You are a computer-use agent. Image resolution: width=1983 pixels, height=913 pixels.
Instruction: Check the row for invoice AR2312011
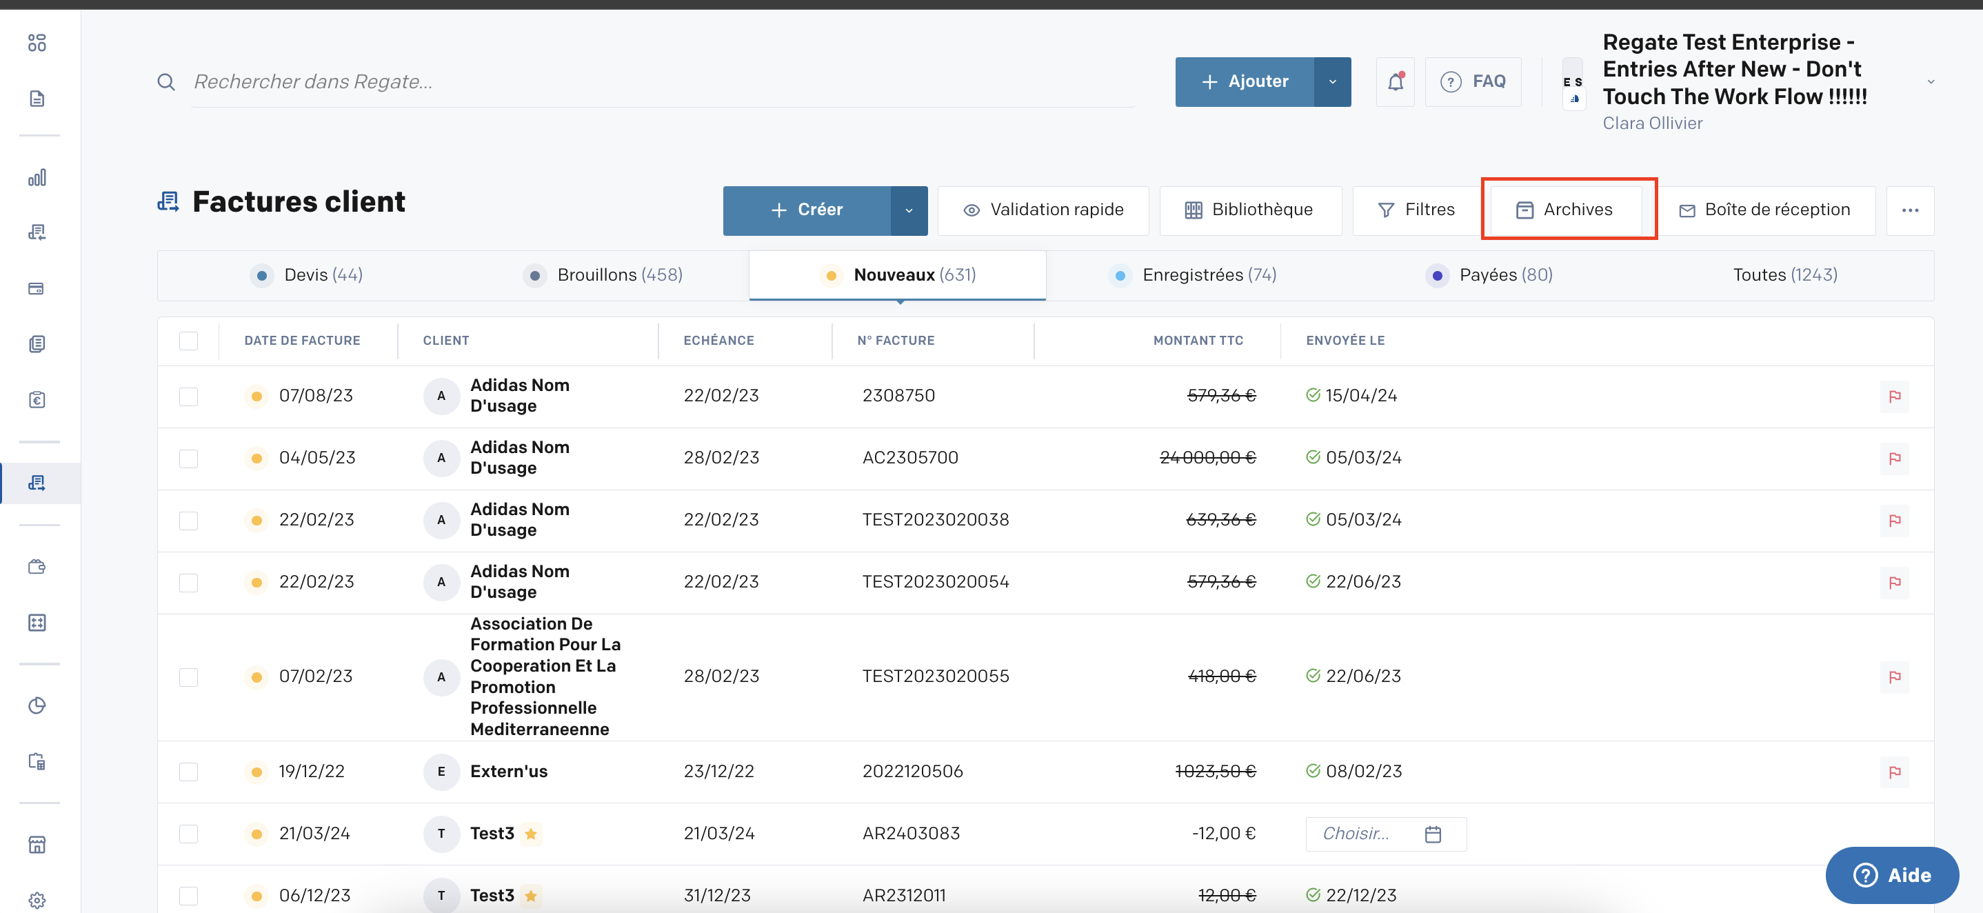click(x=188, y=896)
